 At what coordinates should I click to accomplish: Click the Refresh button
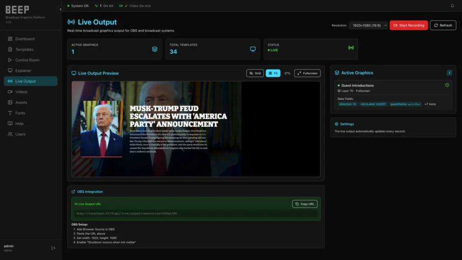coord(443,25)
